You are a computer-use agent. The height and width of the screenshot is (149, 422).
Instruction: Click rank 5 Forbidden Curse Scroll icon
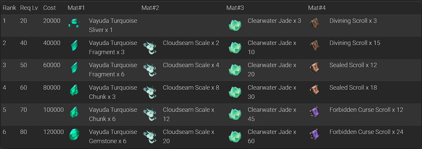pos(315,113)
